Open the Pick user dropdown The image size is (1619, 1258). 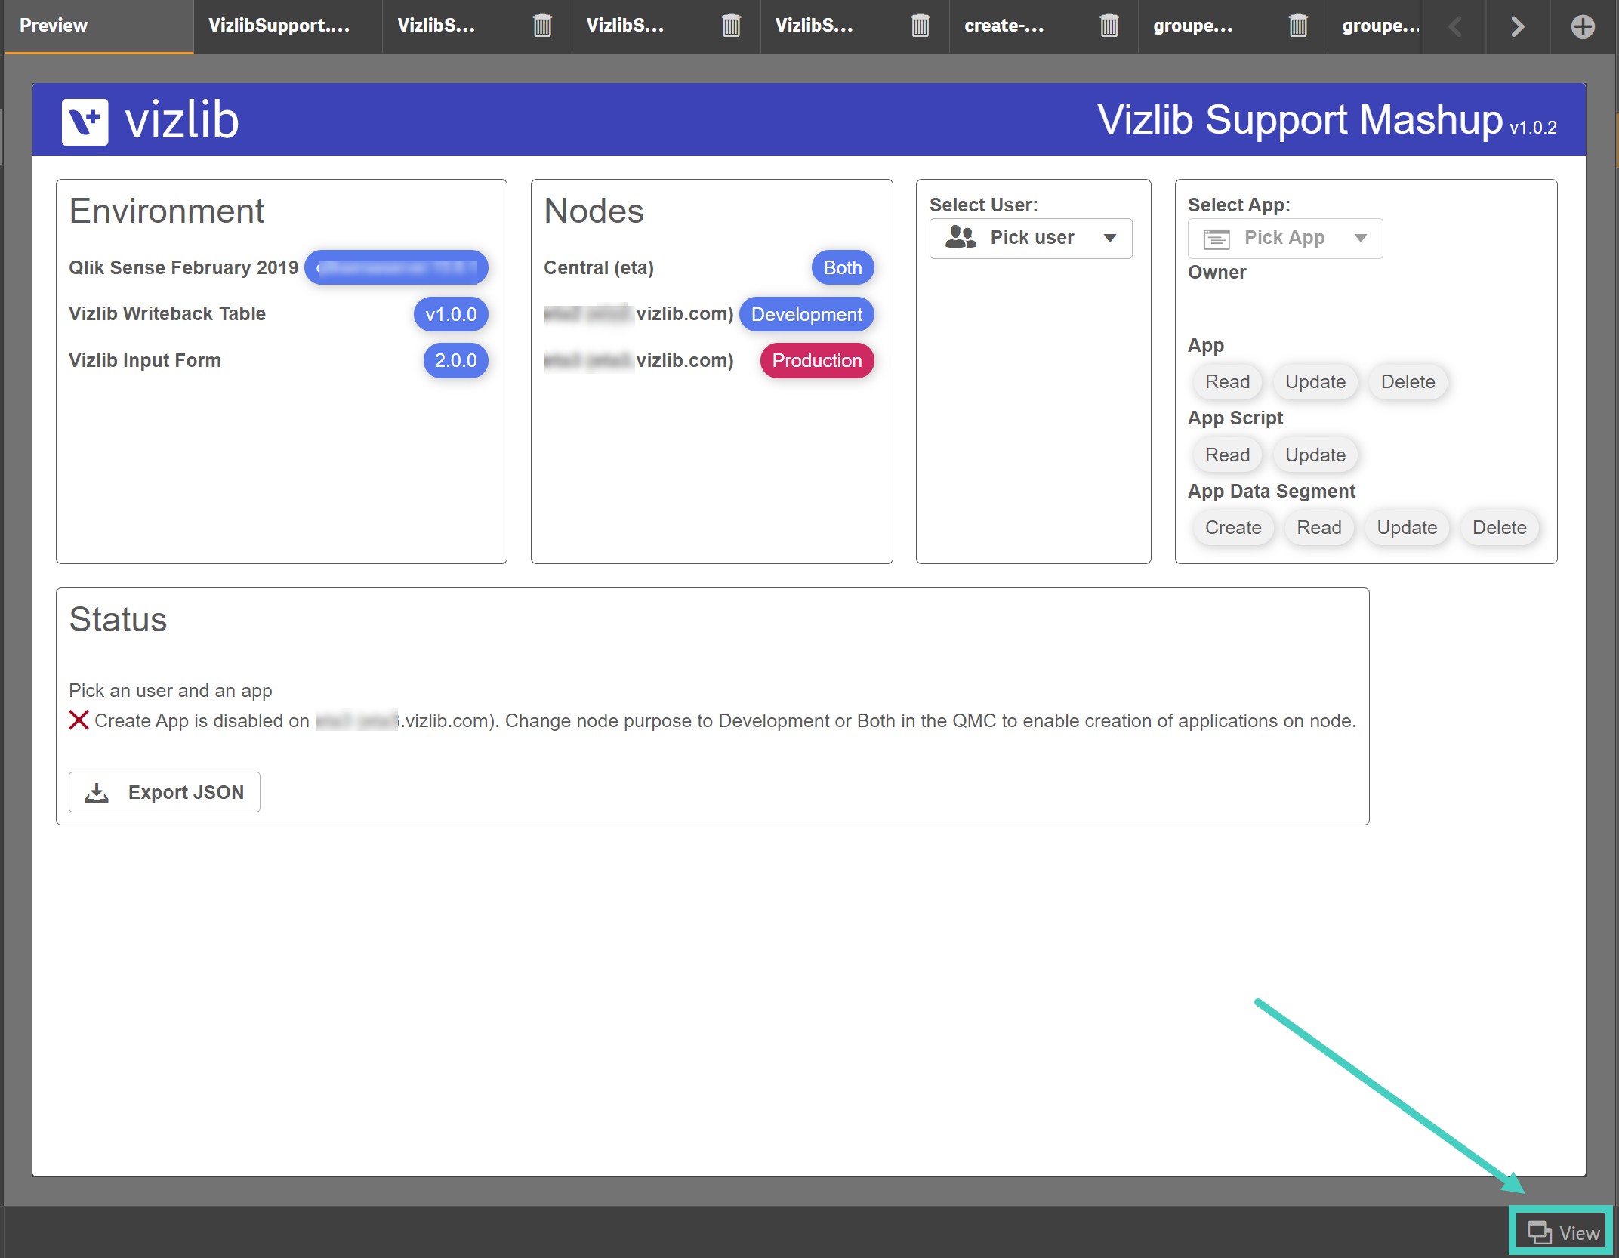pos(1031,238)
